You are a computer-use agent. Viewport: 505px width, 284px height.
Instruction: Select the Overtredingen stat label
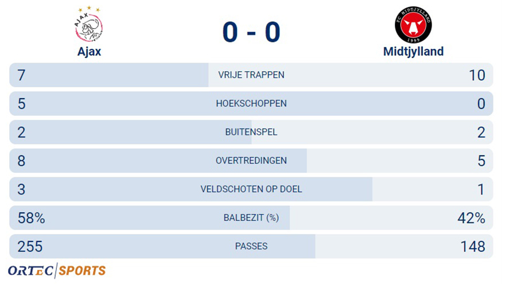click(251, 161)
